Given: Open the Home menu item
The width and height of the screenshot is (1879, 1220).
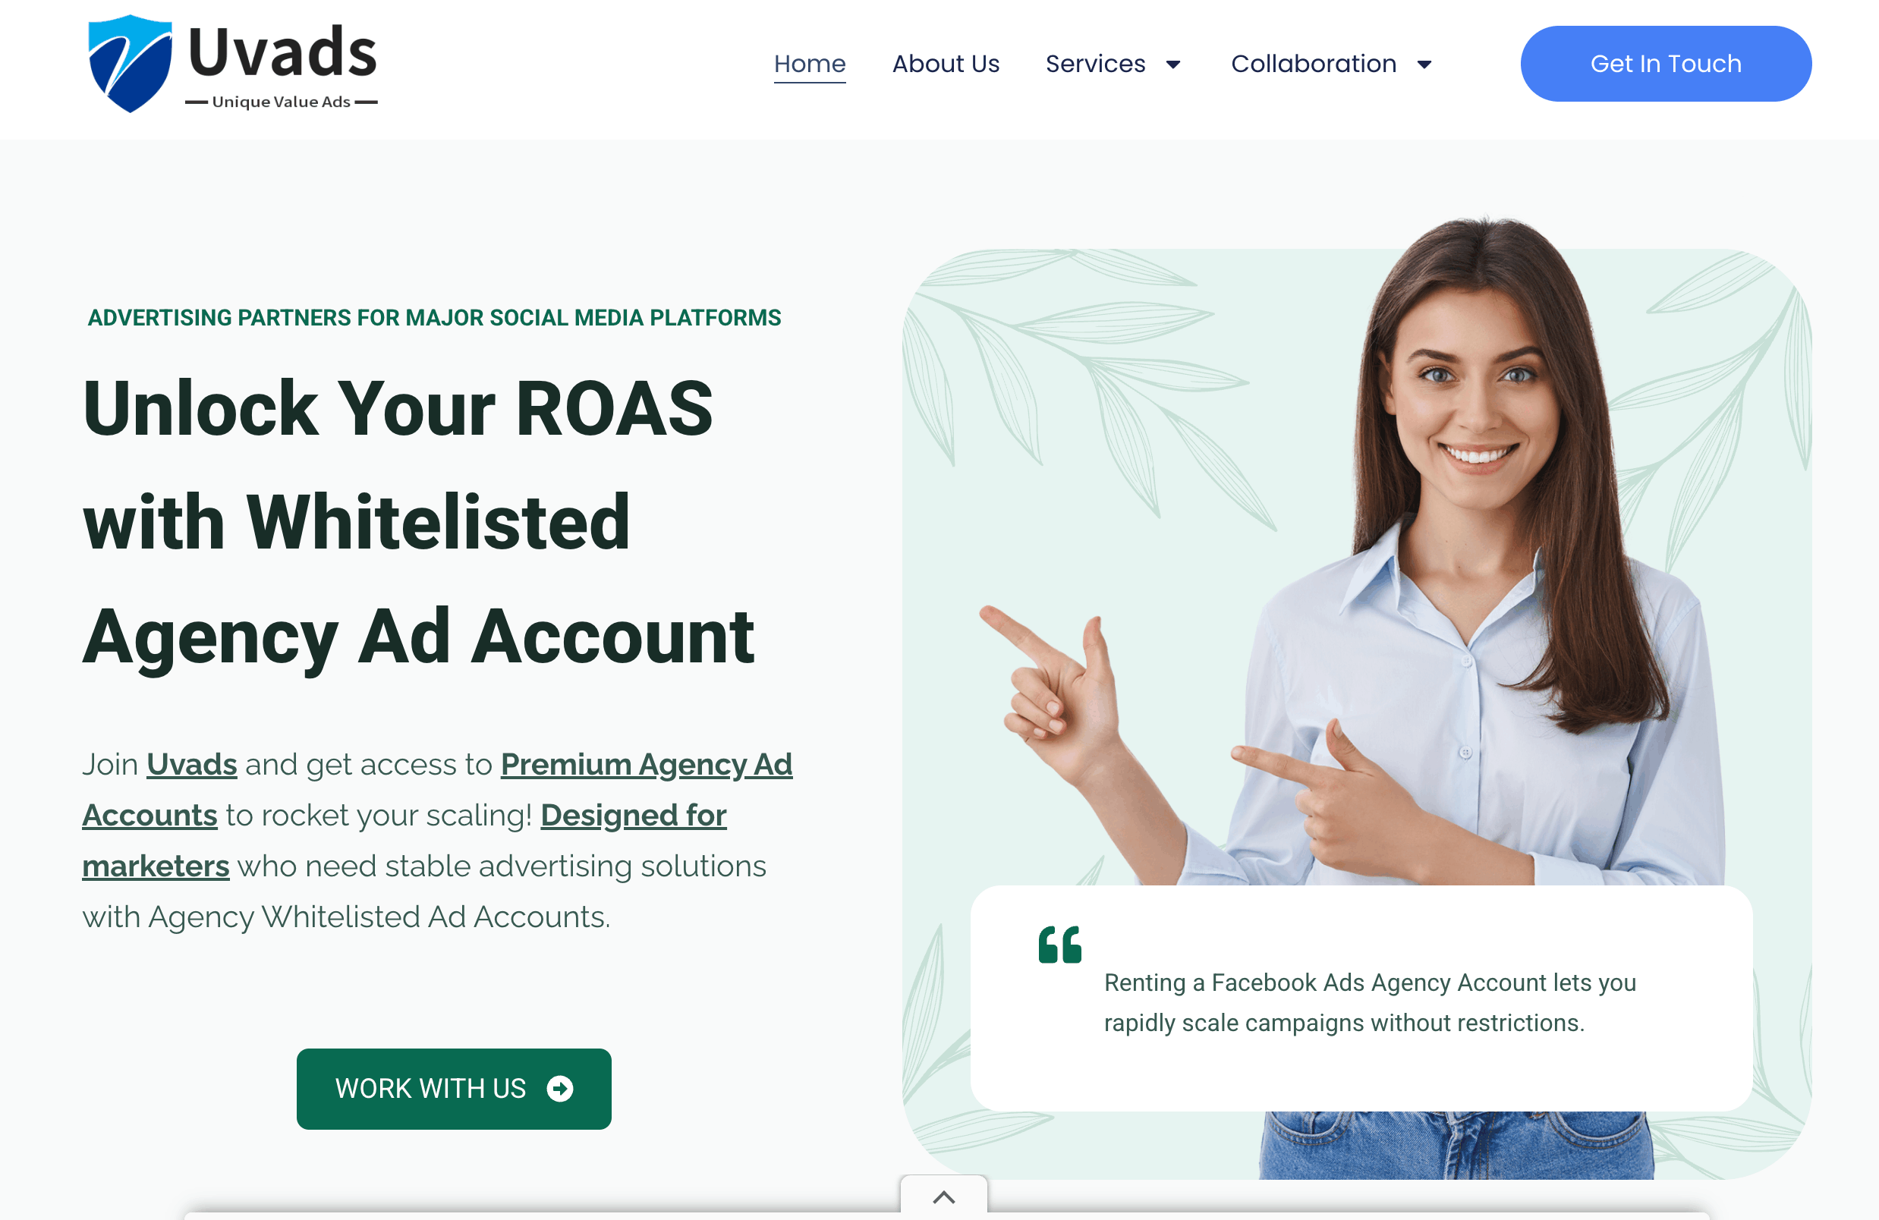Looking at the screenshot, I should tap(809, 64).
